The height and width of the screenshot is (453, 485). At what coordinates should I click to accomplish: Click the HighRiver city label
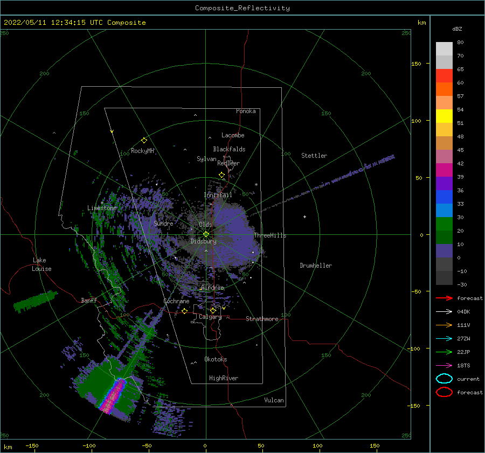point(224,378)
